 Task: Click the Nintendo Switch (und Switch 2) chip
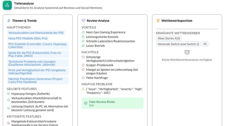(x=178, y=44)
